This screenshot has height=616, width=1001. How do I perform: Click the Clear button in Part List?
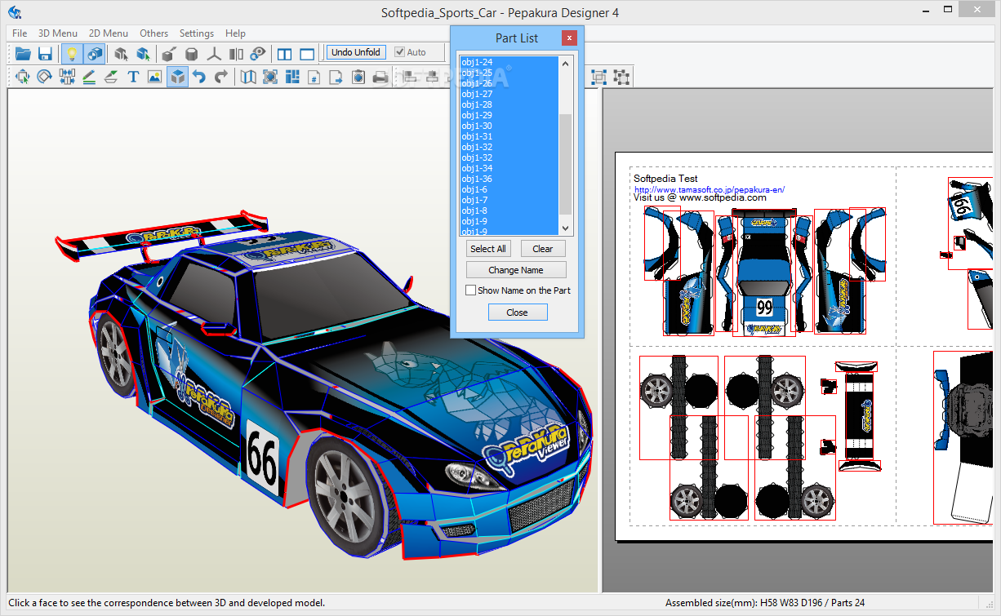click(x=543, y=249)
